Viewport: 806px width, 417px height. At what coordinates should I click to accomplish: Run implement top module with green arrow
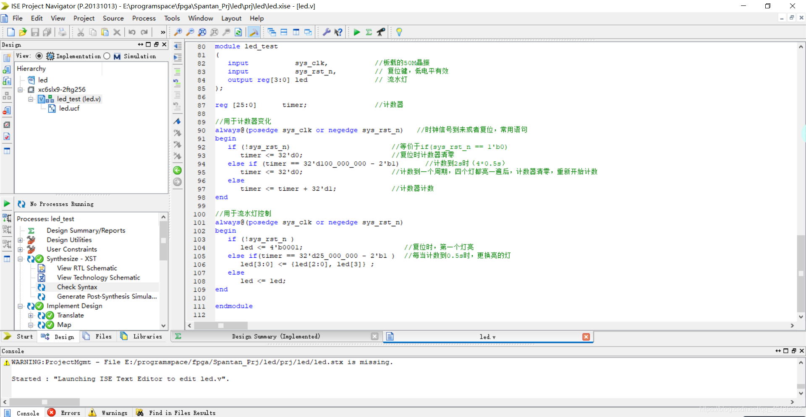[x=357, y=32]
